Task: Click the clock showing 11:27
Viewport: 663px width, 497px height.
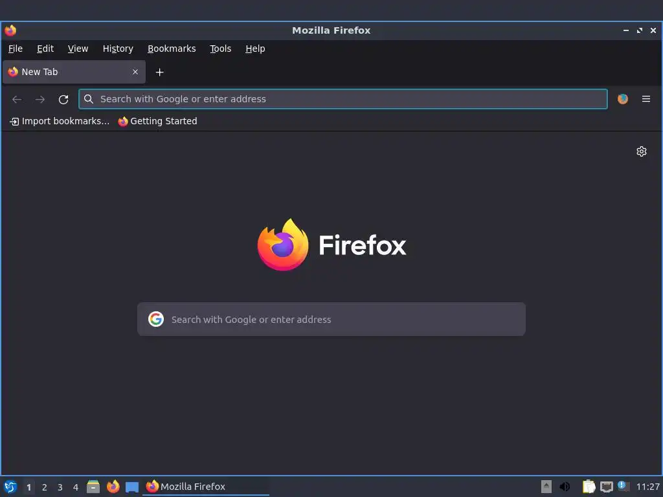Action: pos(647,487)
